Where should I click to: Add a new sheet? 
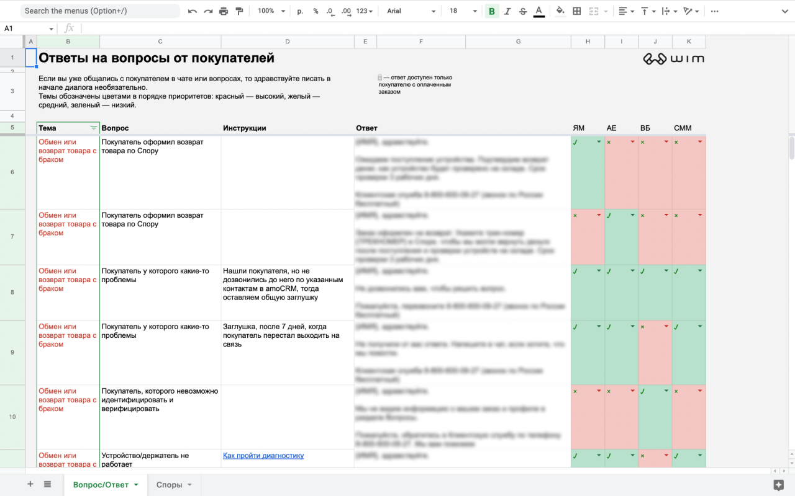pyautogui.click(x=30, y=484)
